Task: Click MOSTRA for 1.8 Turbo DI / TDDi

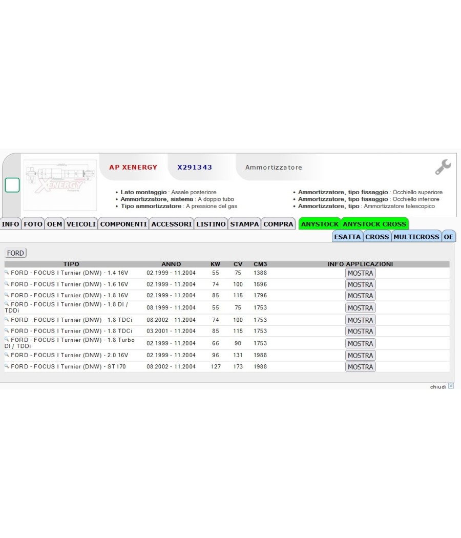Action: pyautogui.click(x=360, y=343)
